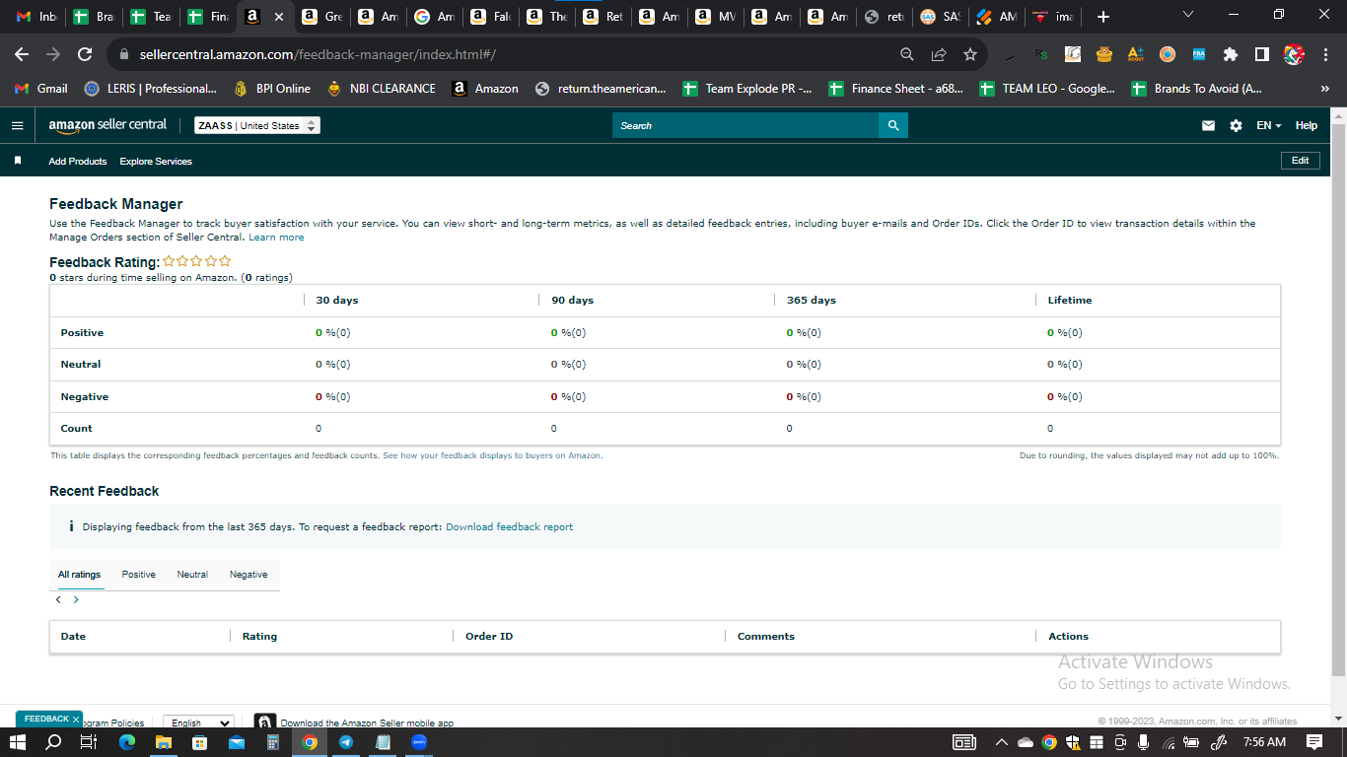
Task: Open the Help link
Action: tap(1306, 126)
